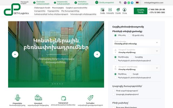The image size is (173, 108).
Task: Click the info@gethlogistics.com email link
Action: tap(154, 2)
